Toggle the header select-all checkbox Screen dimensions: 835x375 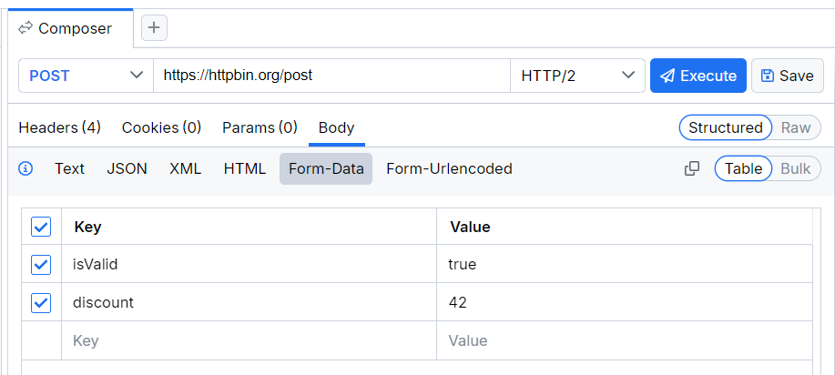pos(41,227)
